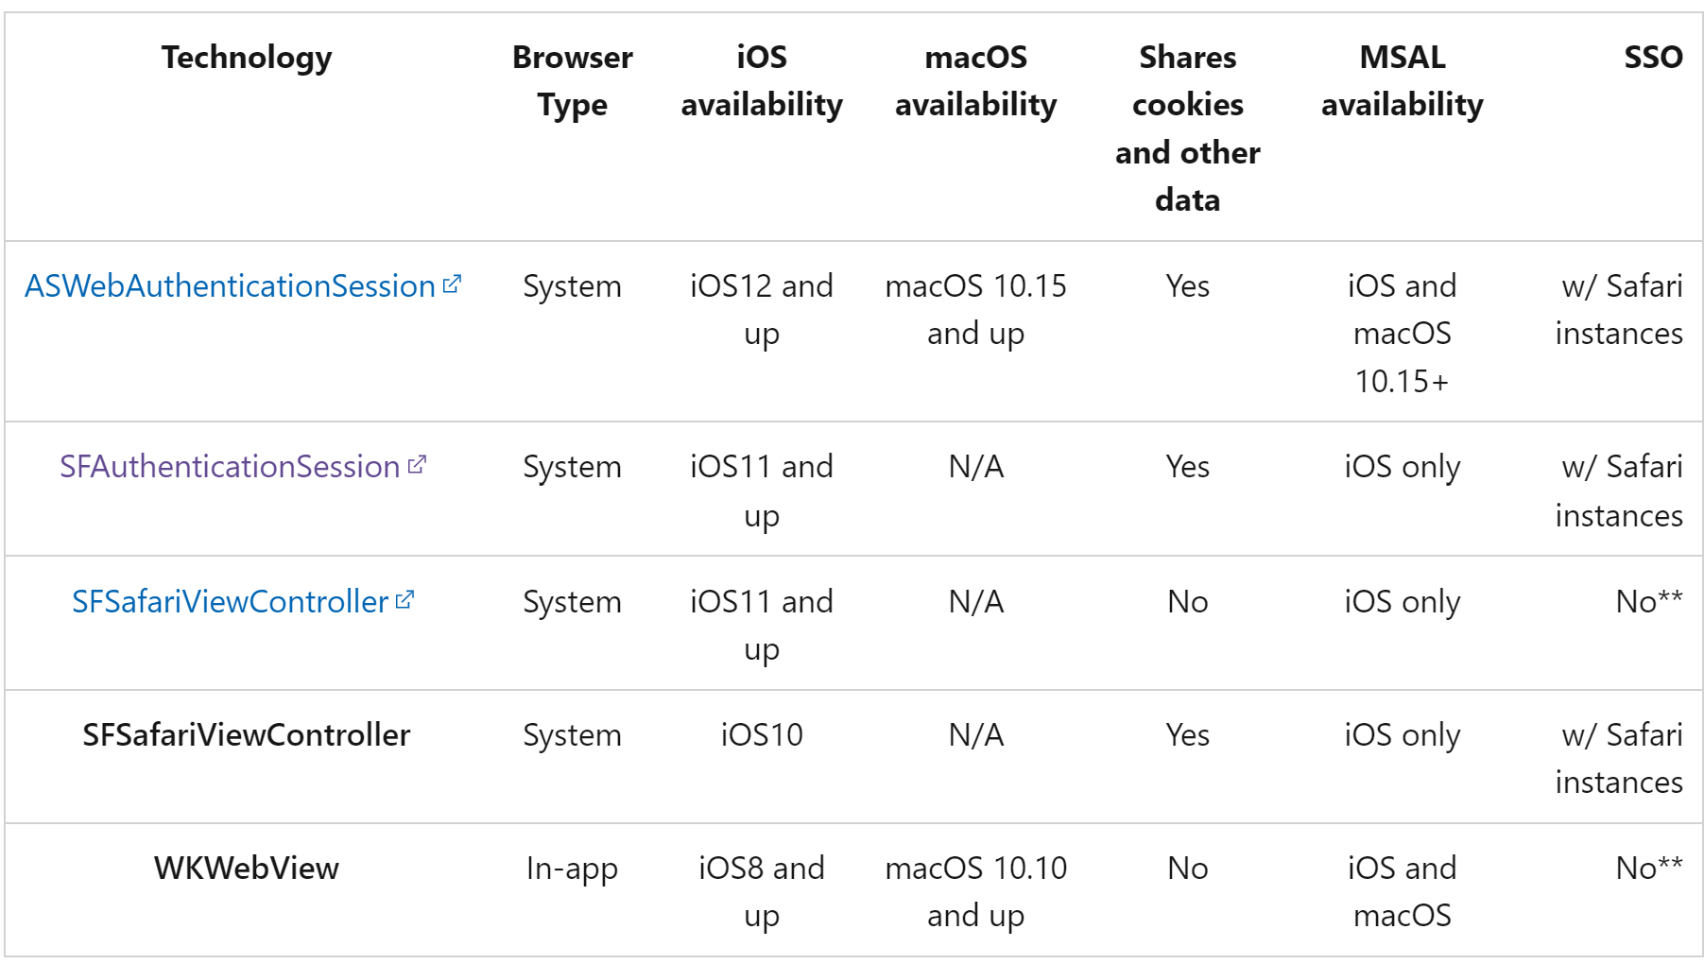Screen dimensions: 1704x964
Task: Click iOS only cell in SFAuthenticationSession row
Action: coord(1403,467)
